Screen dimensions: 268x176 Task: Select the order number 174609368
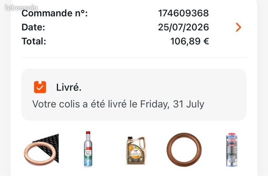pyautogui.click(x=183, y=13)
